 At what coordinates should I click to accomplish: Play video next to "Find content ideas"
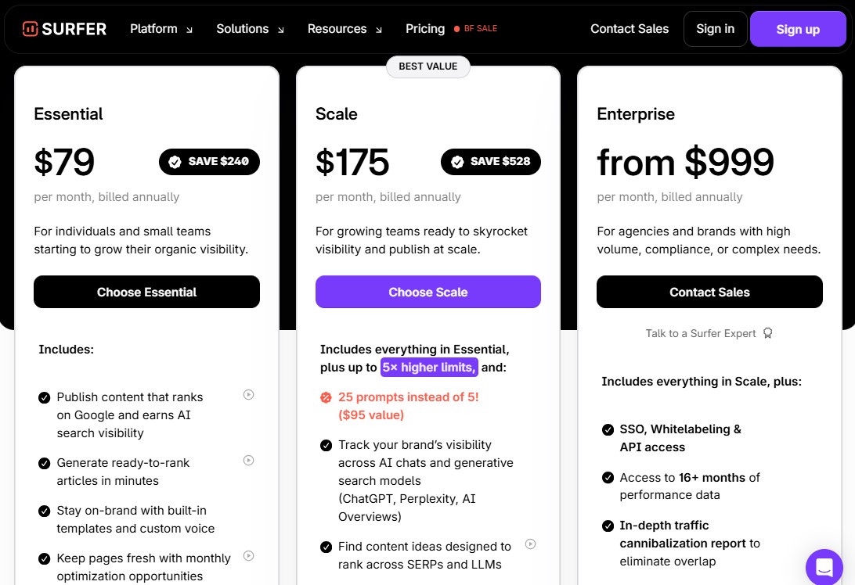[x=530, y=544]
